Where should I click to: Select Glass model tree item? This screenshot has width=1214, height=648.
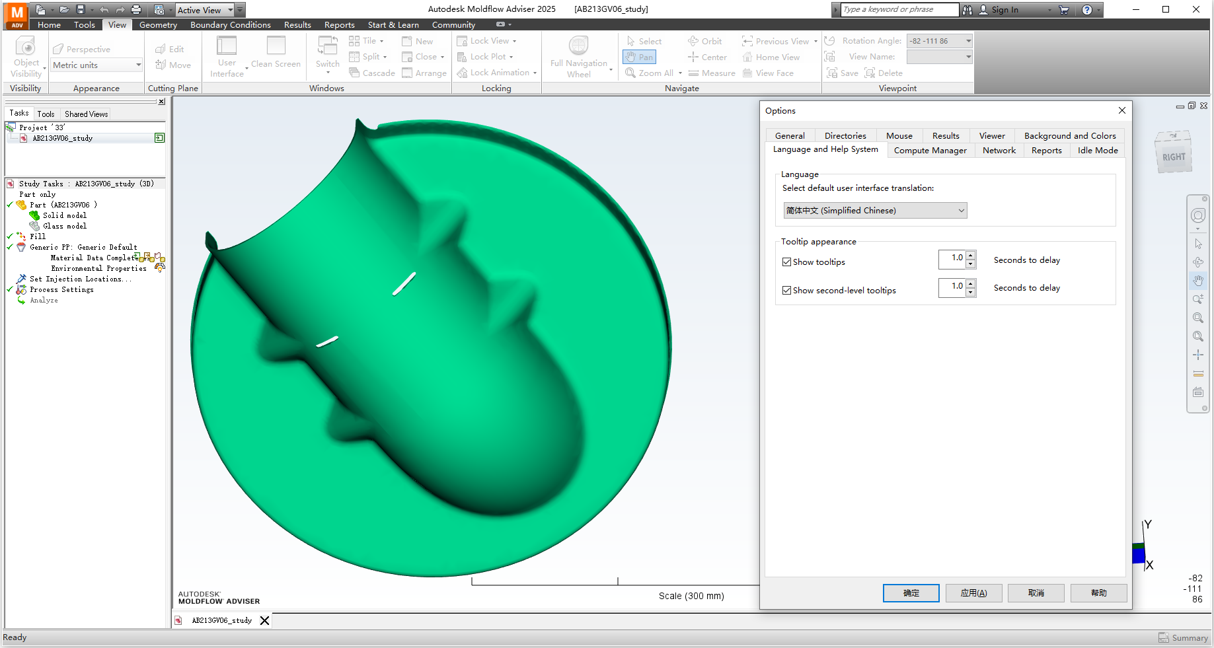[x=65, y=226]
